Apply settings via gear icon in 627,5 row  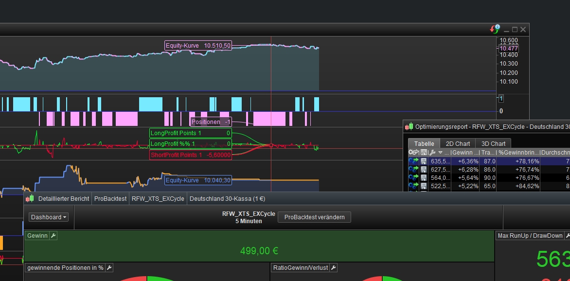[x=414, y=169]
